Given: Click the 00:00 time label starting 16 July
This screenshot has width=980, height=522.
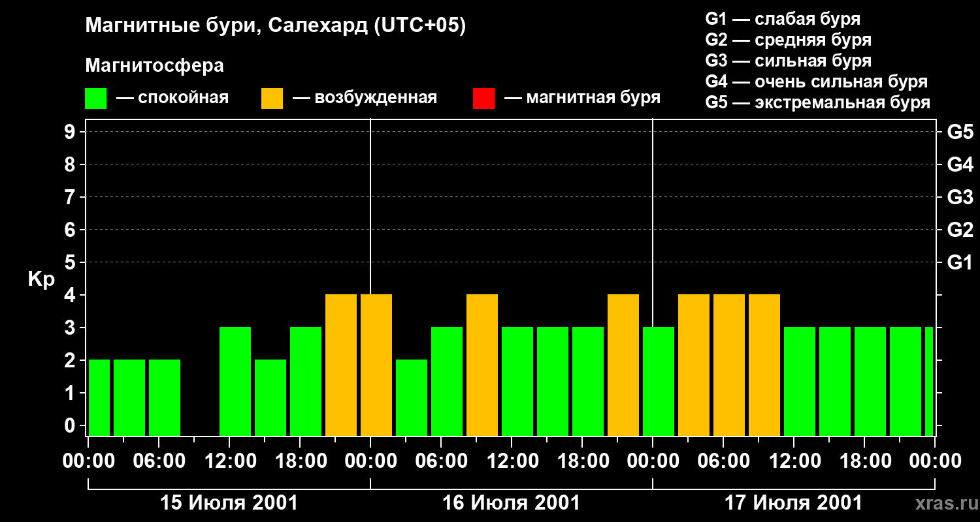Looking at the screenshot, I should coord(370,461).
